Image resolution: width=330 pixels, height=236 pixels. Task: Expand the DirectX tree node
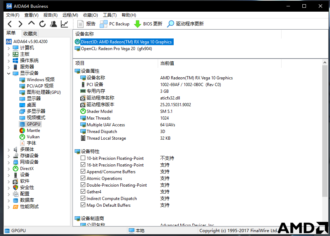[8, 169]
